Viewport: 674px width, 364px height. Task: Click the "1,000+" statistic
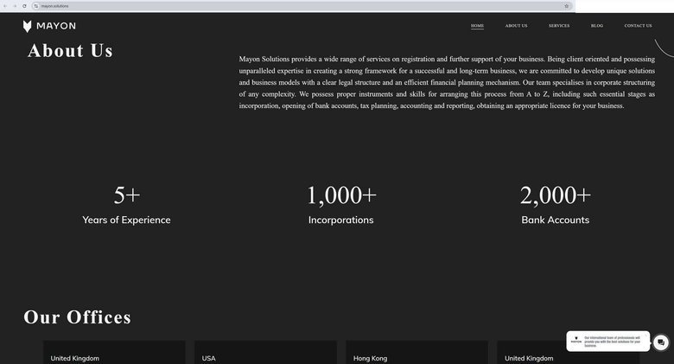[341, 195]
